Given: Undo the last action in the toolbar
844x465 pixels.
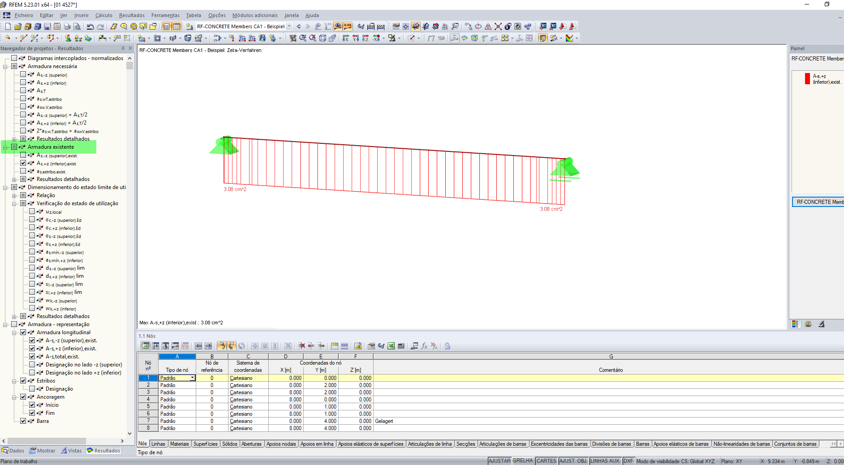Looking at the screenshot, I should (90, 26).
